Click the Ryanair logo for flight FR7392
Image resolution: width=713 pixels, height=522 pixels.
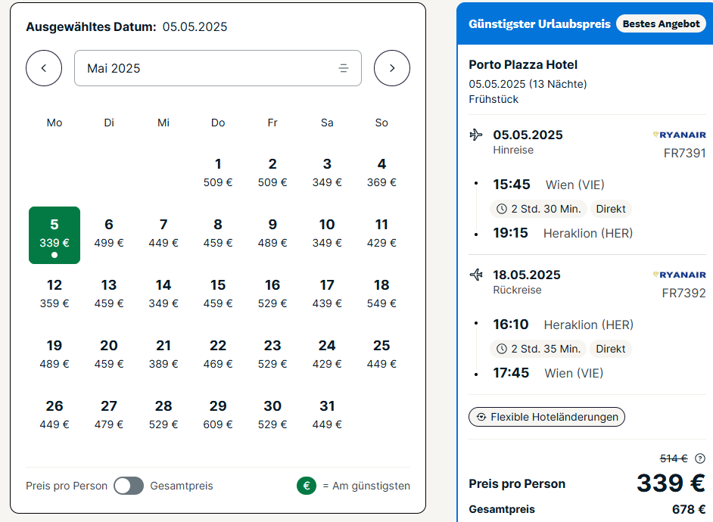679,275
